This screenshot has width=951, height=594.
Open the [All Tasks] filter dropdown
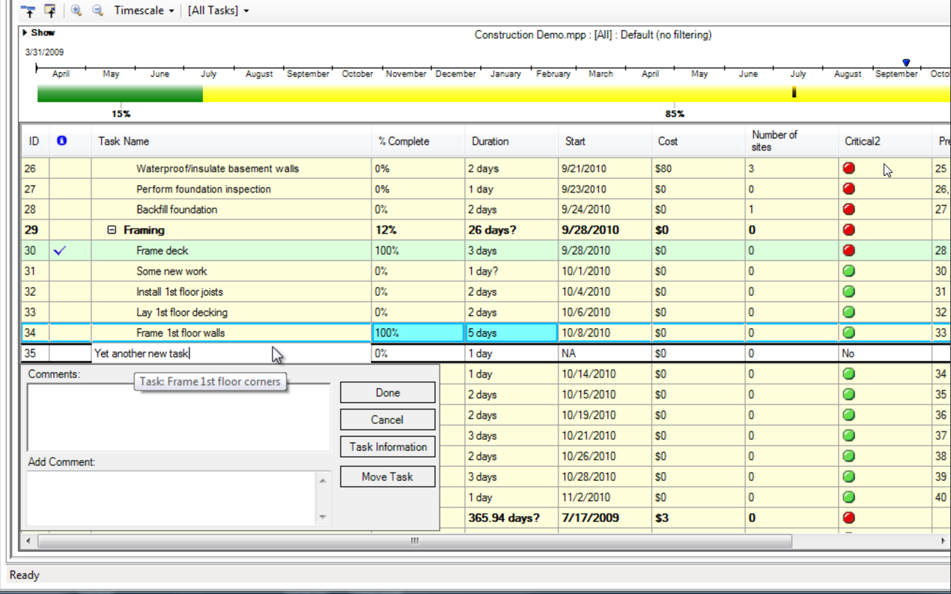(x=218, y=11)
